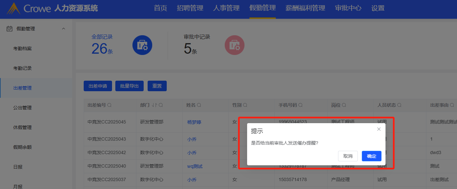Image resolution: width=457 pixels, height=189 pixels.
Task: Open the 人事管理 tab
Action: (x=226, y=8)
